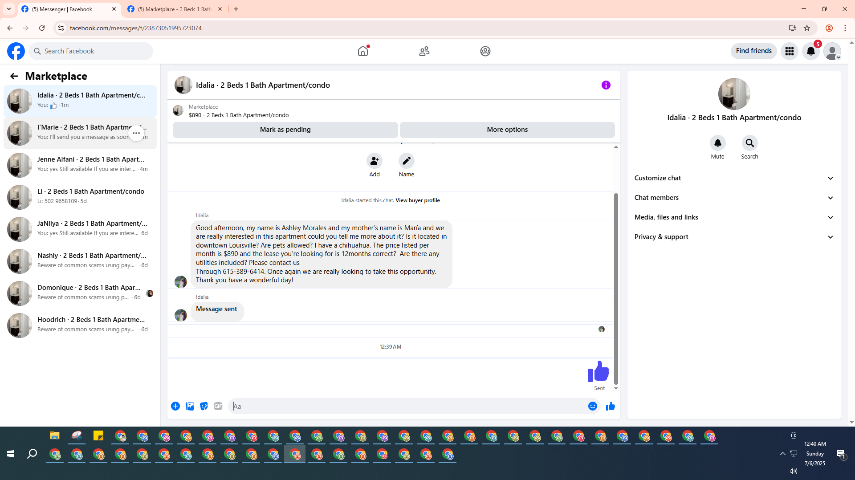The image size is (855, 480).
Task: Open Nashly conversation
Action: [x=80, y=261]
